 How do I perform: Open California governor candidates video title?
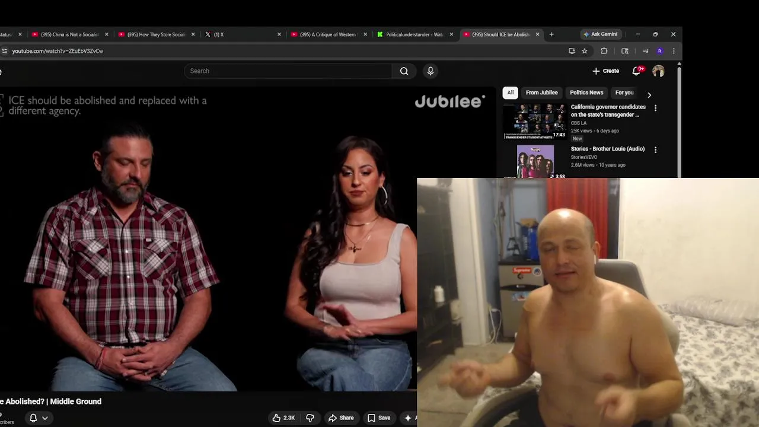click(x=608, y=111)
